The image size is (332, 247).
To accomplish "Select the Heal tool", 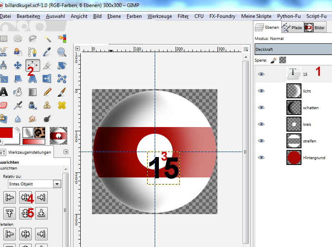I will click(x=61, y=105).
